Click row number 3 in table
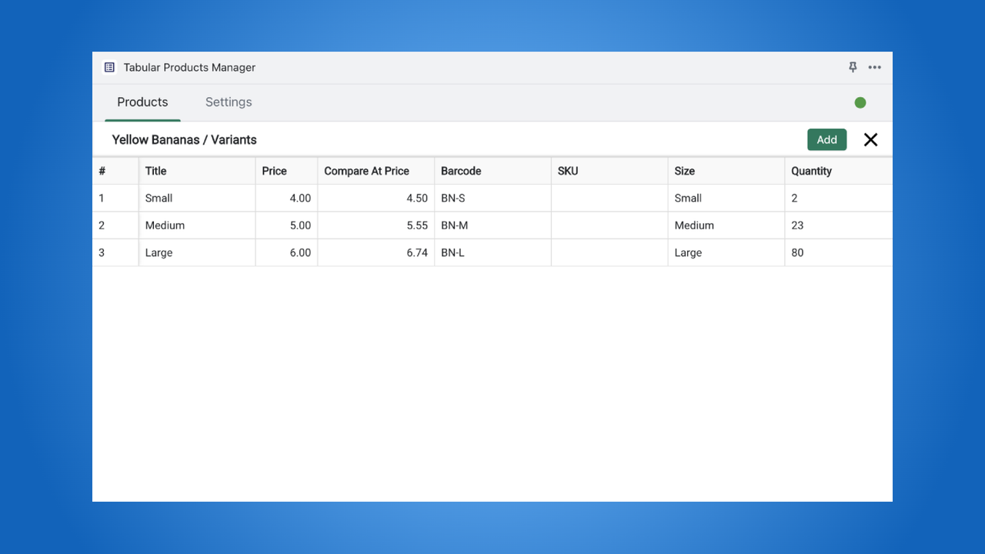 (x=115, y=252)
